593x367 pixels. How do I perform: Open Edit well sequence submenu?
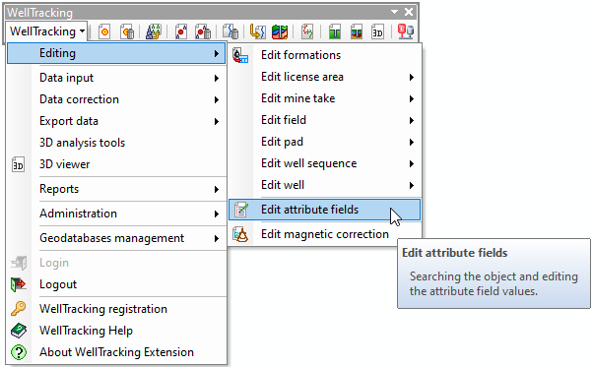[324, 163]
